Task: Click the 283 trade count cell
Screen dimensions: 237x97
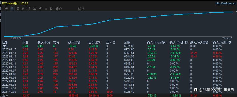Action: [55, 74]
